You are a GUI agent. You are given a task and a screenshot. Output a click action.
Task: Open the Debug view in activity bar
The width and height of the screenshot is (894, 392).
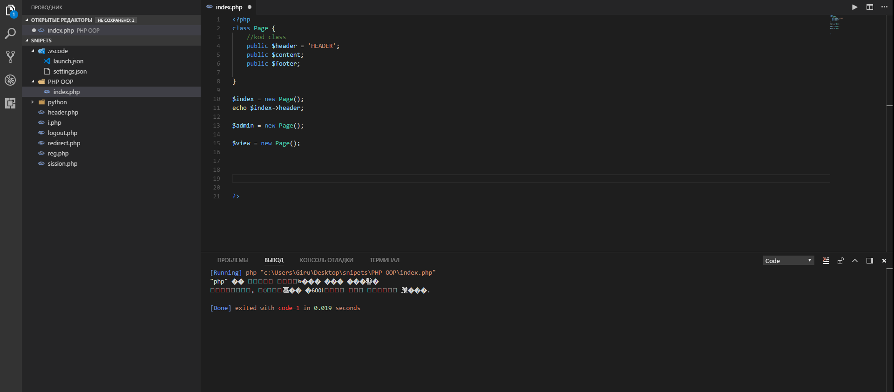click(10, 80)
